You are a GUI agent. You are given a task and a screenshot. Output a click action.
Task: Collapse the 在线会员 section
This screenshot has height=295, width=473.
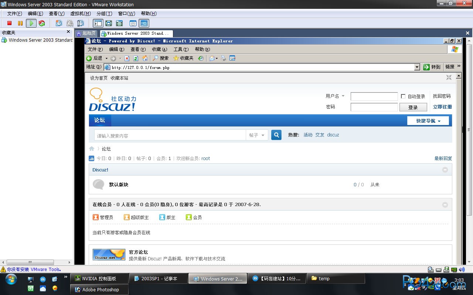pos(445,205)
